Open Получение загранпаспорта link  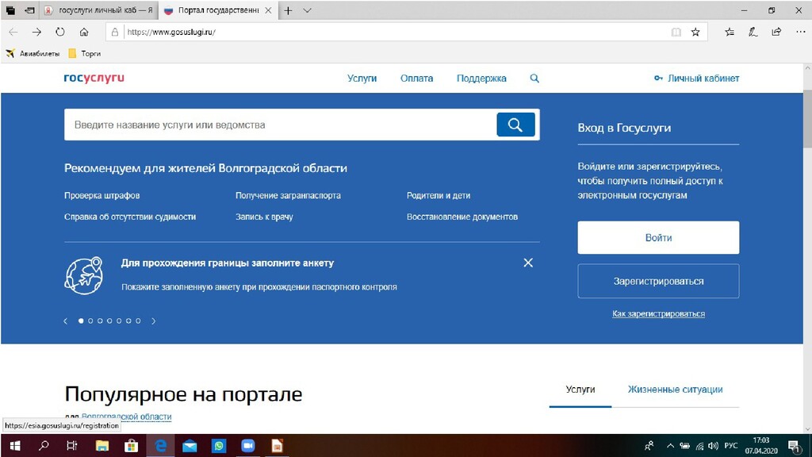[288, 195]
